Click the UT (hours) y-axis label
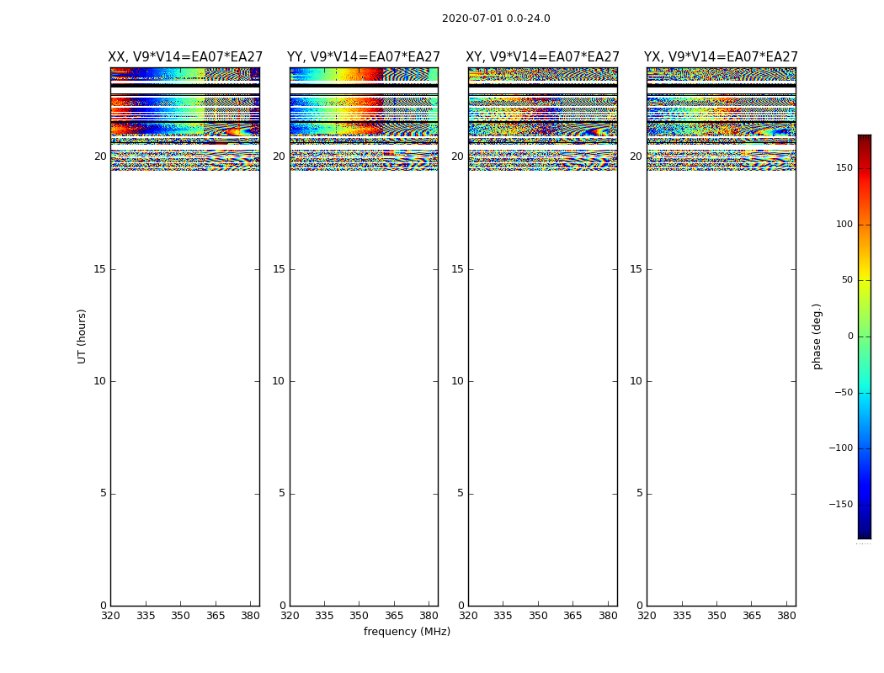Image resolution: width=884 pixels, height=673 pixels. pyautogui.click(x=83, y=336)
